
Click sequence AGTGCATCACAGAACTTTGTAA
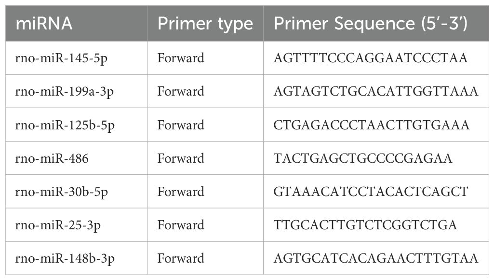click(x=376, y=258)
